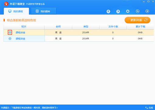Play the second 课程讲座 row icon

point(10,38)
